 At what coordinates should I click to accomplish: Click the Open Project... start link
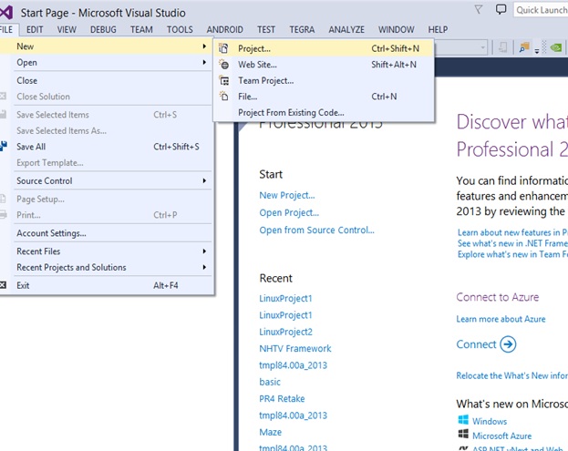(x=289, y=212)
